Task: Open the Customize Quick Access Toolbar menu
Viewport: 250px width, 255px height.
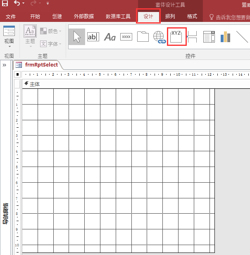Action: click(48, 3)
